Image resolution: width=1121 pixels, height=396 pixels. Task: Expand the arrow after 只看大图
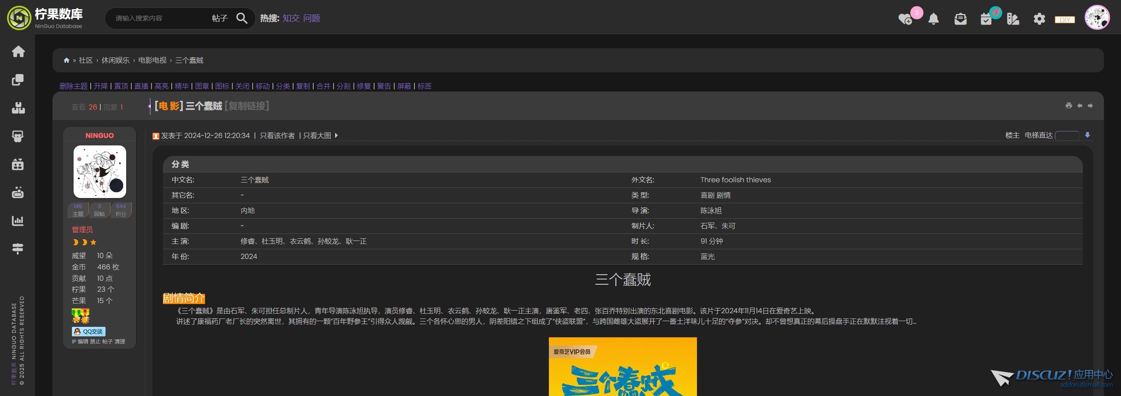336,135
